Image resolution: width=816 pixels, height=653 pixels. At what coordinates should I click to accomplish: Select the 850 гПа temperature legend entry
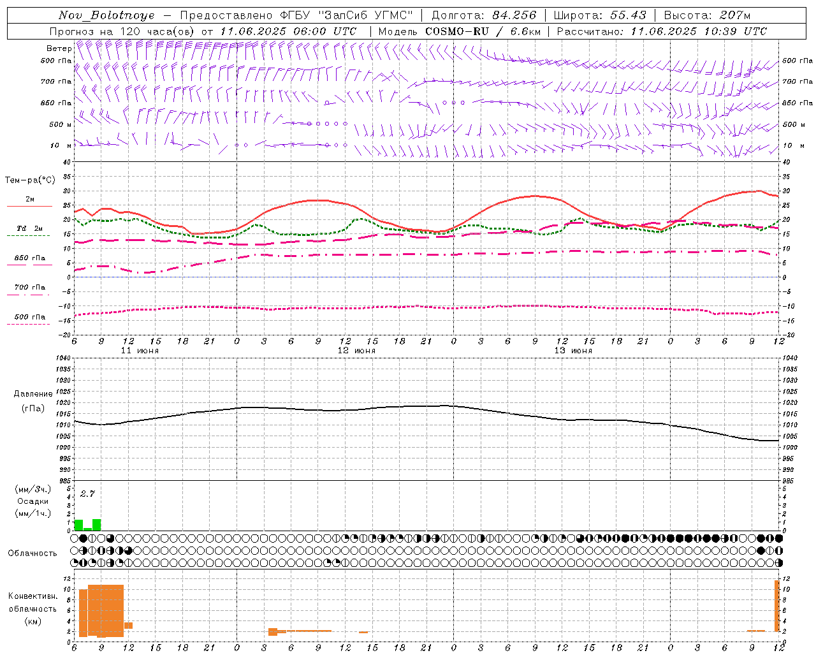coord(30,258)
